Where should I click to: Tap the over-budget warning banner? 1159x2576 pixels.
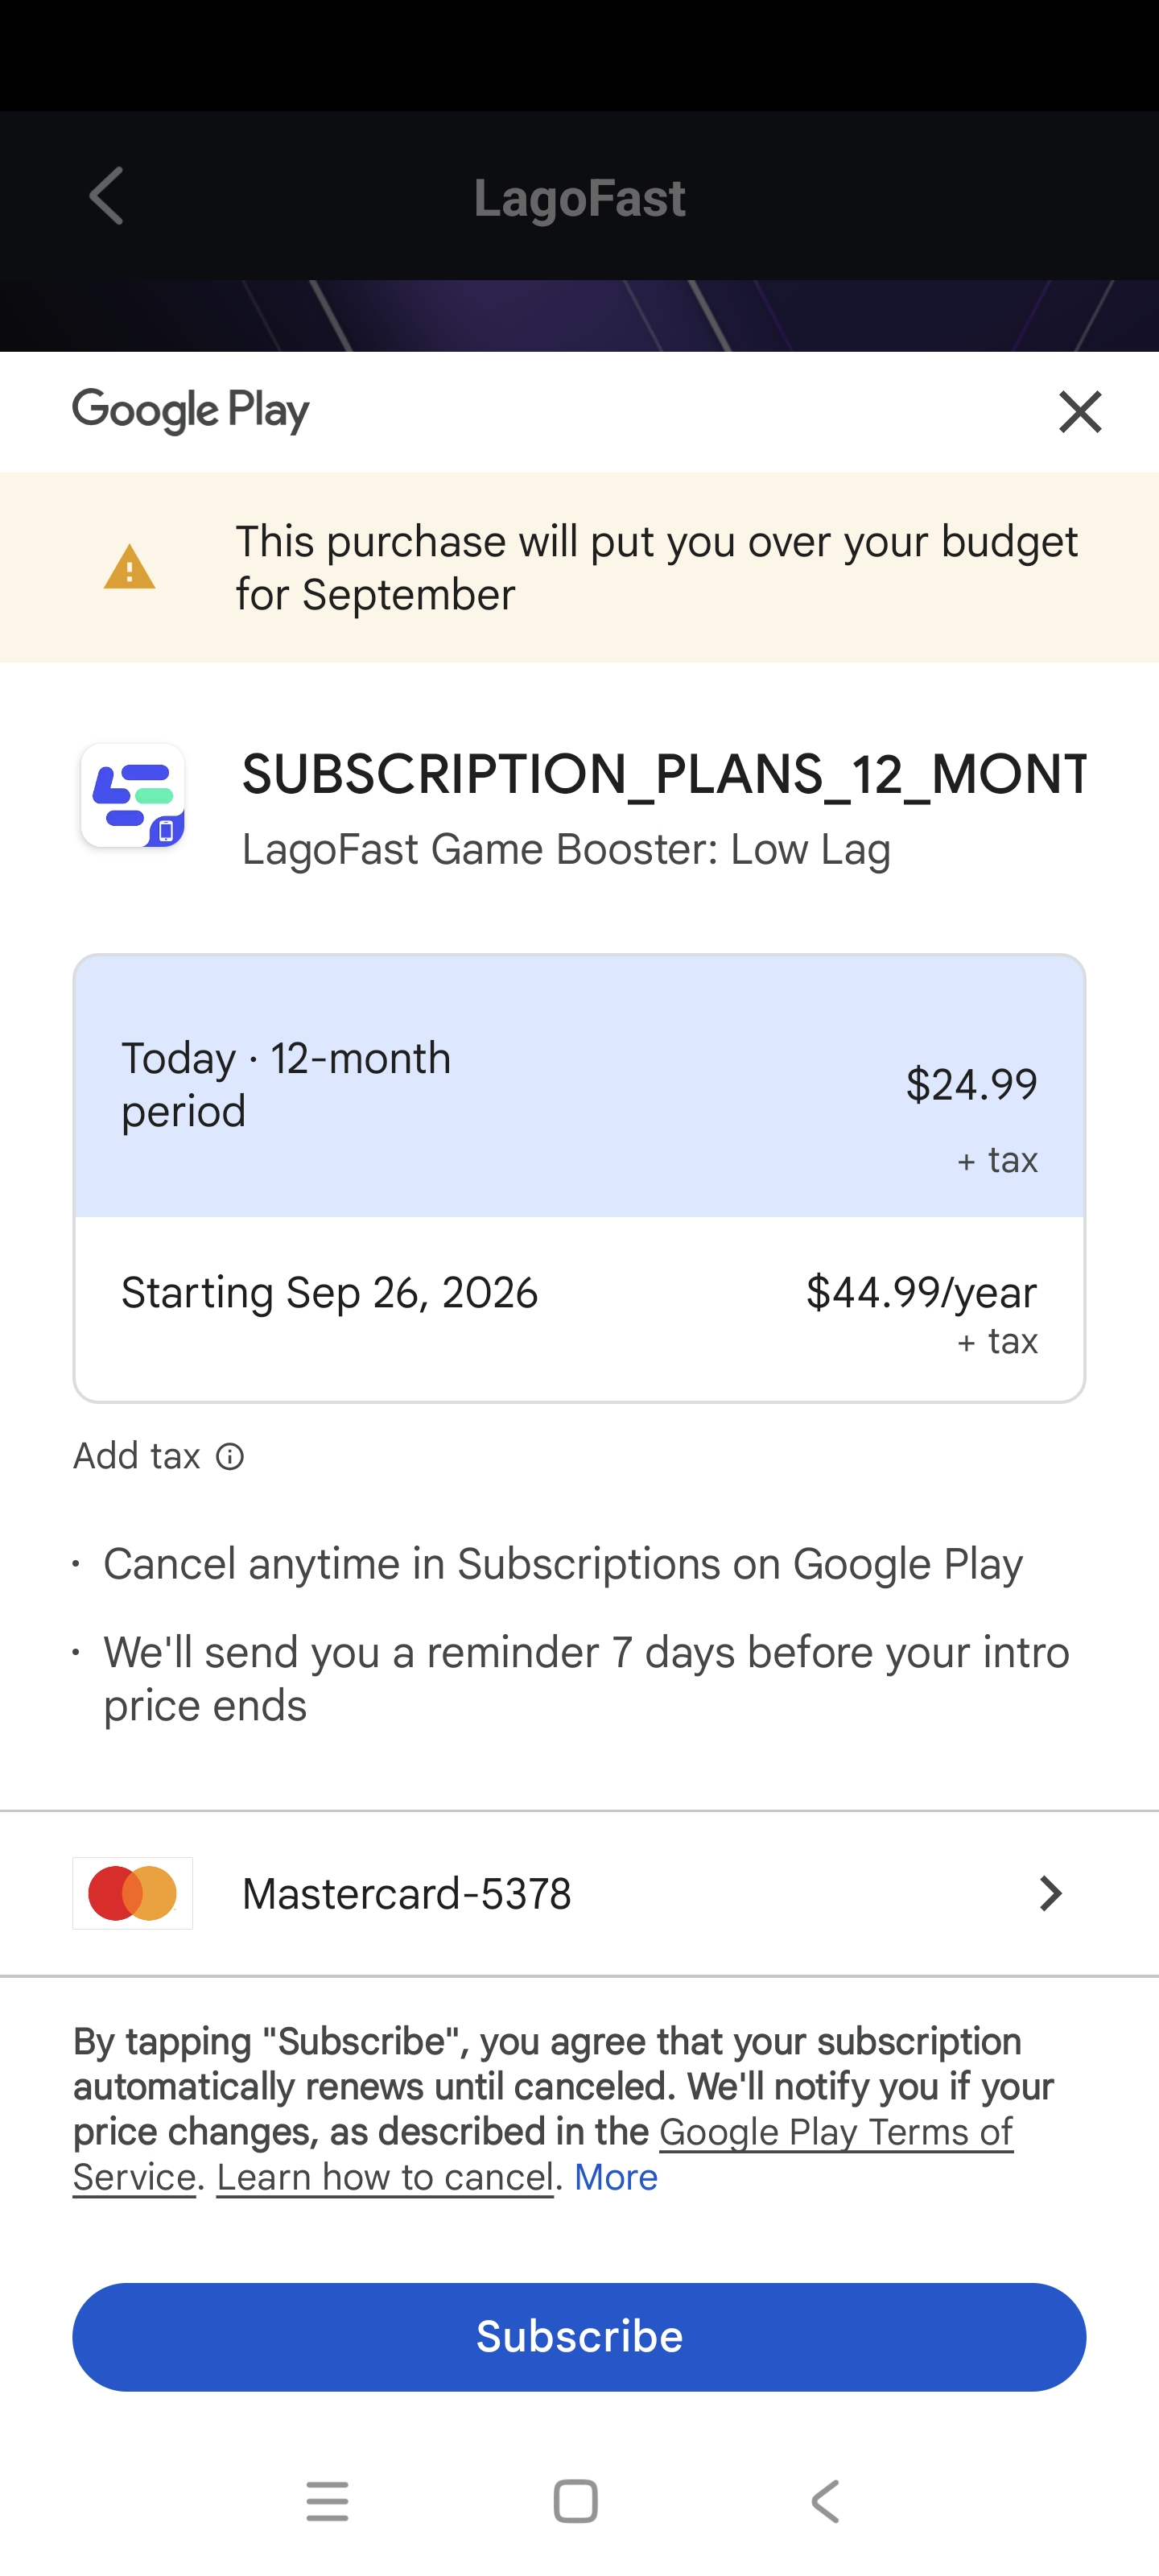pyautogui.click(x=656, y=568)
